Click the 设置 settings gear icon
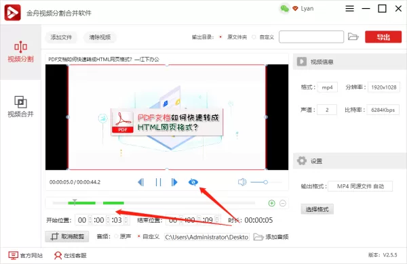The height and width of the screenshot is (264, 407). pos(302,161)
